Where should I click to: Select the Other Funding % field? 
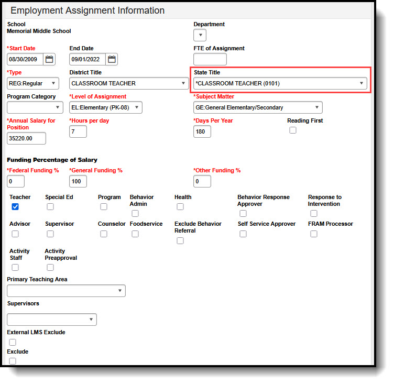coord(202,181)
